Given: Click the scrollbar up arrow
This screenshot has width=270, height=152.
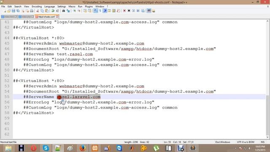Looking at the screenshot, I should (x=267, y=22).
